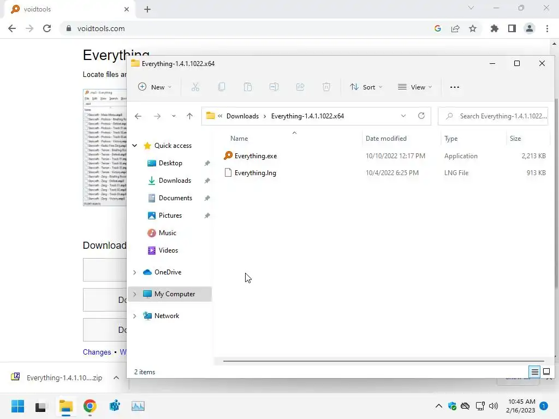
Task: Unpin Downloads from Quick access
Action: tap(207, 181)
